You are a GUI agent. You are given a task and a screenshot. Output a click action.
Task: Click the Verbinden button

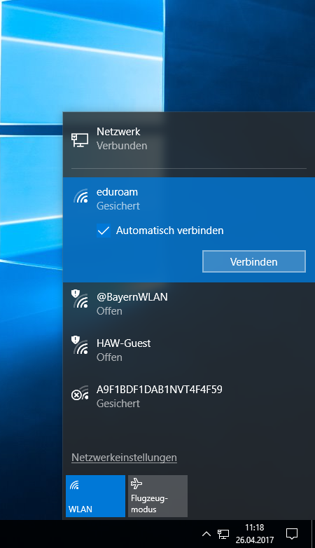click(254, 261)
